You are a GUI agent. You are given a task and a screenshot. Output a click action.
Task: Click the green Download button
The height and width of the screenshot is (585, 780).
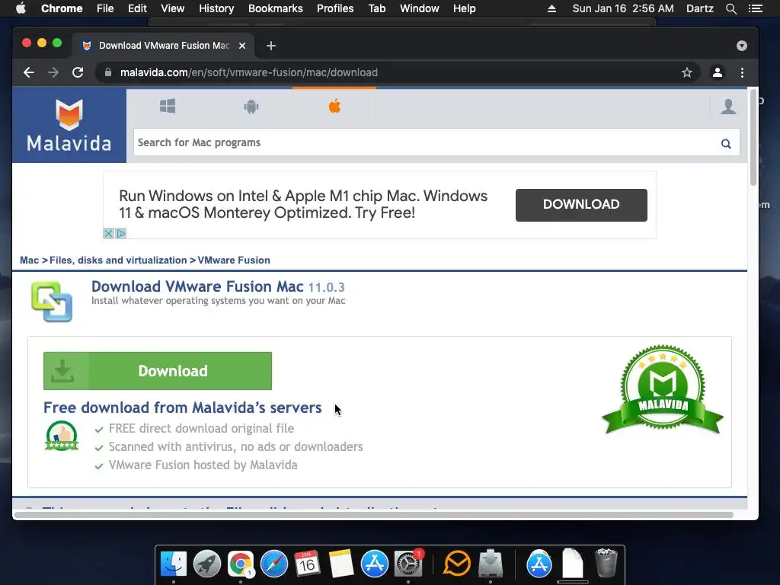click(158, 371)
